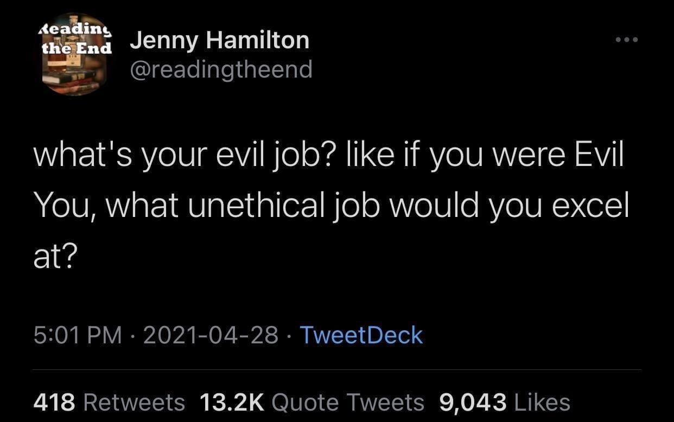Image resolution: width=674 pixels, height=422 pixels.
Task: Click the @readingtheend handle
Action: pyautogui.click(x=221, y=69)
